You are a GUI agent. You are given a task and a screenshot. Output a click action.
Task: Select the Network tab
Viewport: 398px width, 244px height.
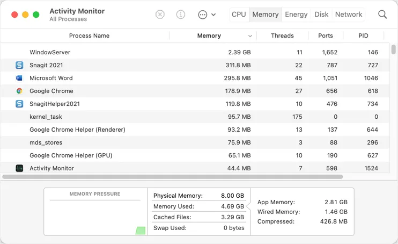click(x=349, y=15)
